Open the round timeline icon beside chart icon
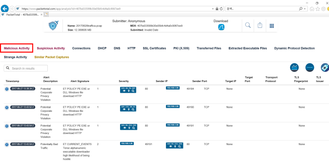 pos(310,67)
